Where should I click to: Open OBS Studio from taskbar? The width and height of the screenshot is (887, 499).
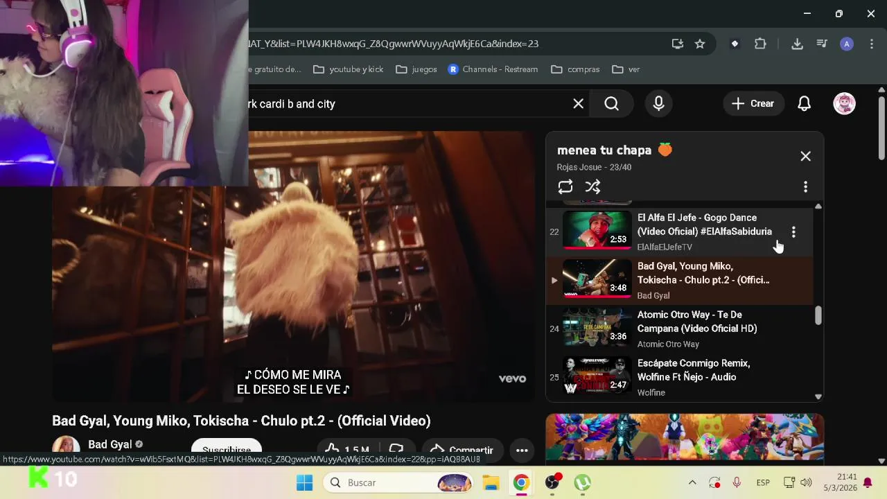click(552, 482)
